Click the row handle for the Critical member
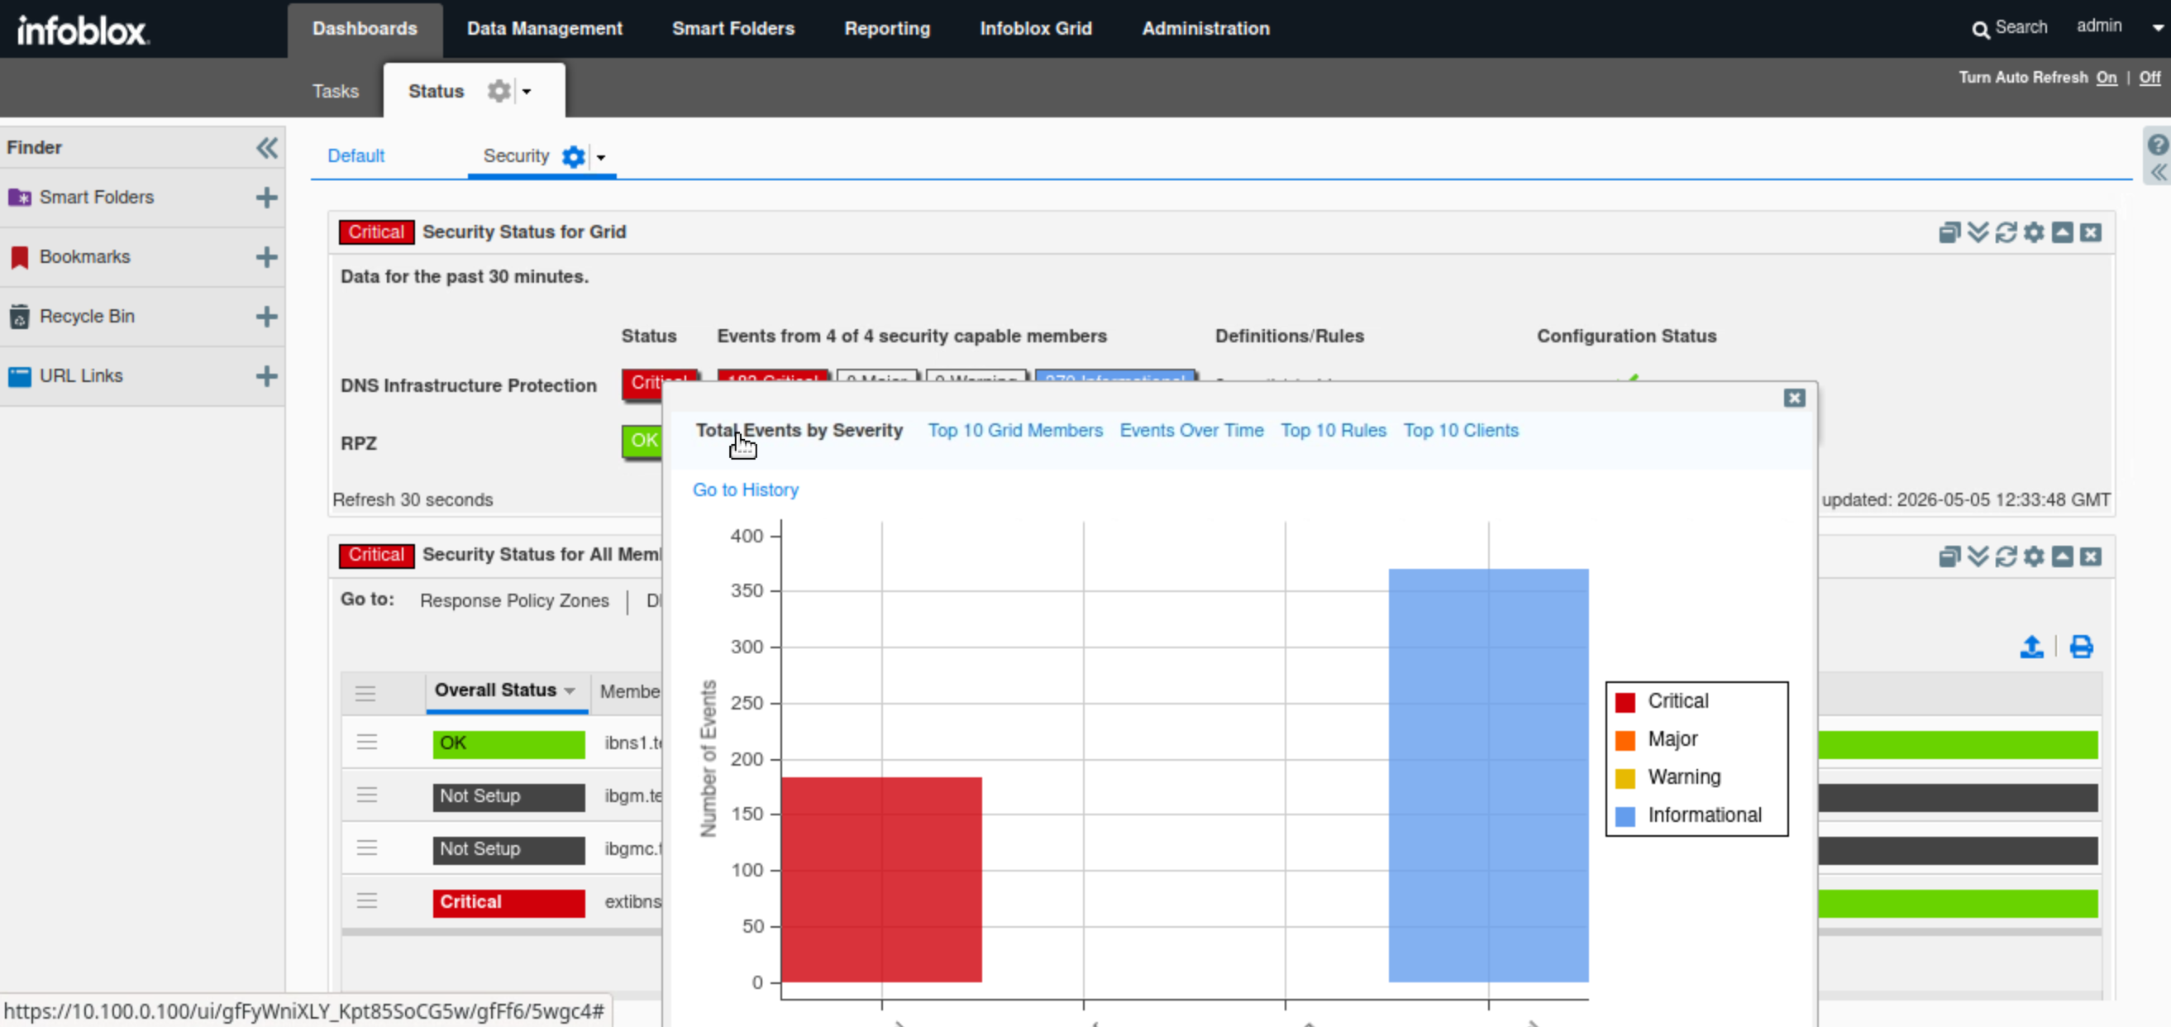The width and height of the screenshot is (2171, 1027). 366,900
